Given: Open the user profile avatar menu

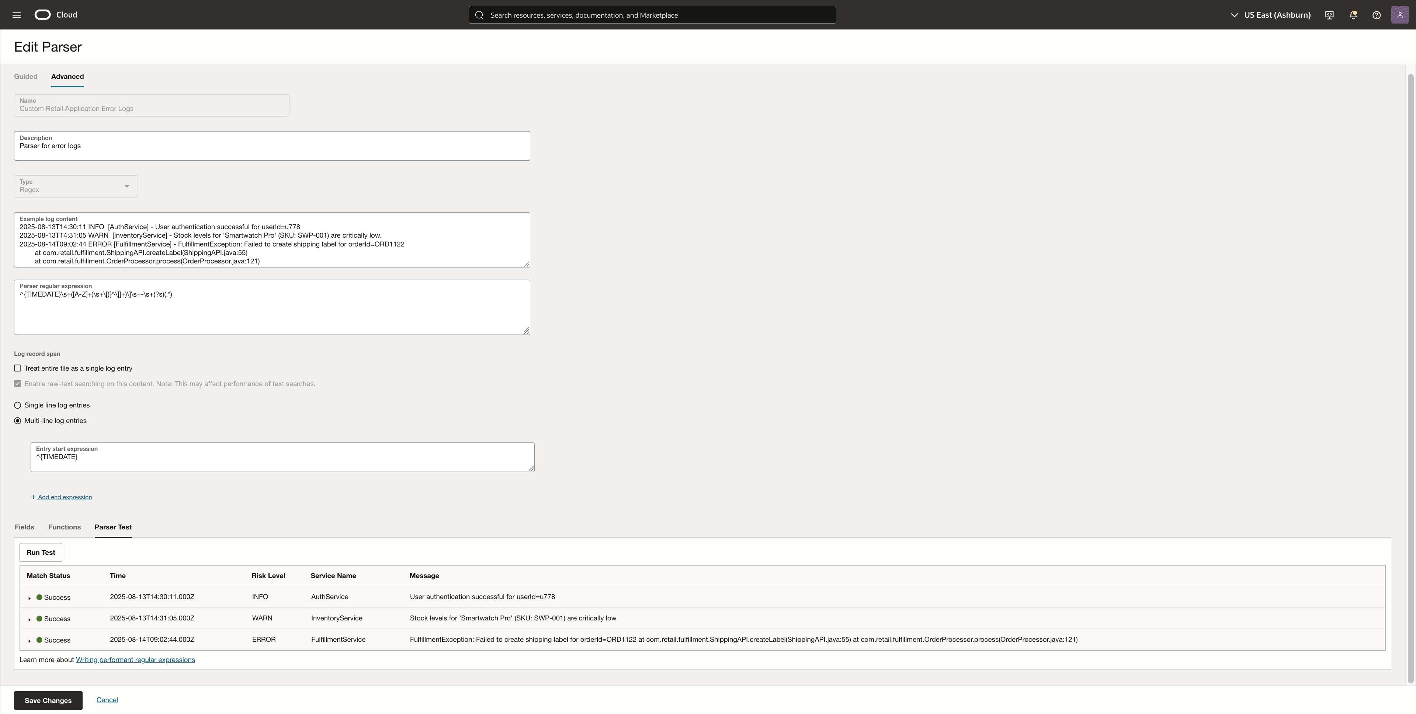Looking at the screenshot, I should point(1399,15).
